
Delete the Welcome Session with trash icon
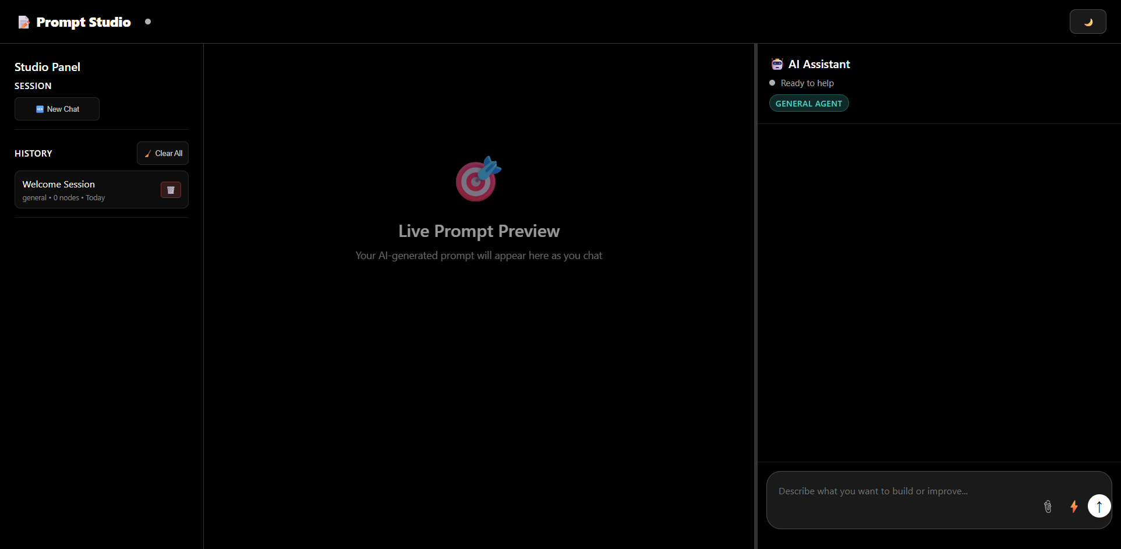171,190
